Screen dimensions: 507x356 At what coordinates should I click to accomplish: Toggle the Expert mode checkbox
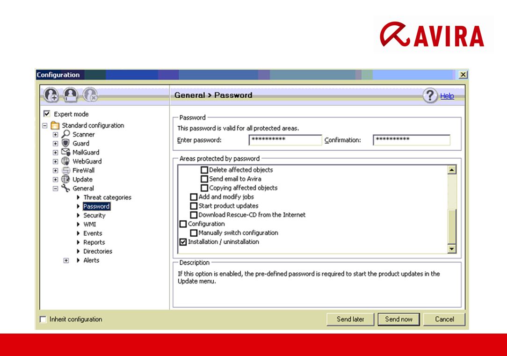tap(47, 114)
